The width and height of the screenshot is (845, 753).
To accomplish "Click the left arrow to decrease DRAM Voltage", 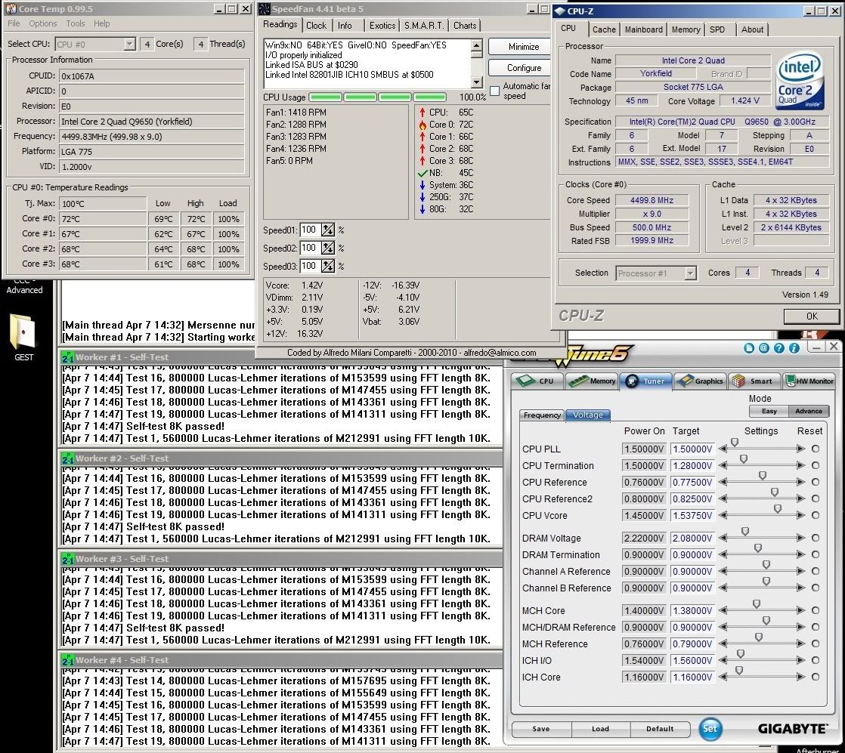I will [x=723, y=538].
